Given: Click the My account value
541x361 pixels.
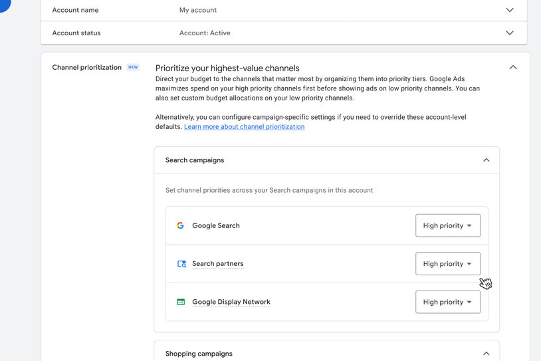Looking at the screenshot, I should [198, 10].
